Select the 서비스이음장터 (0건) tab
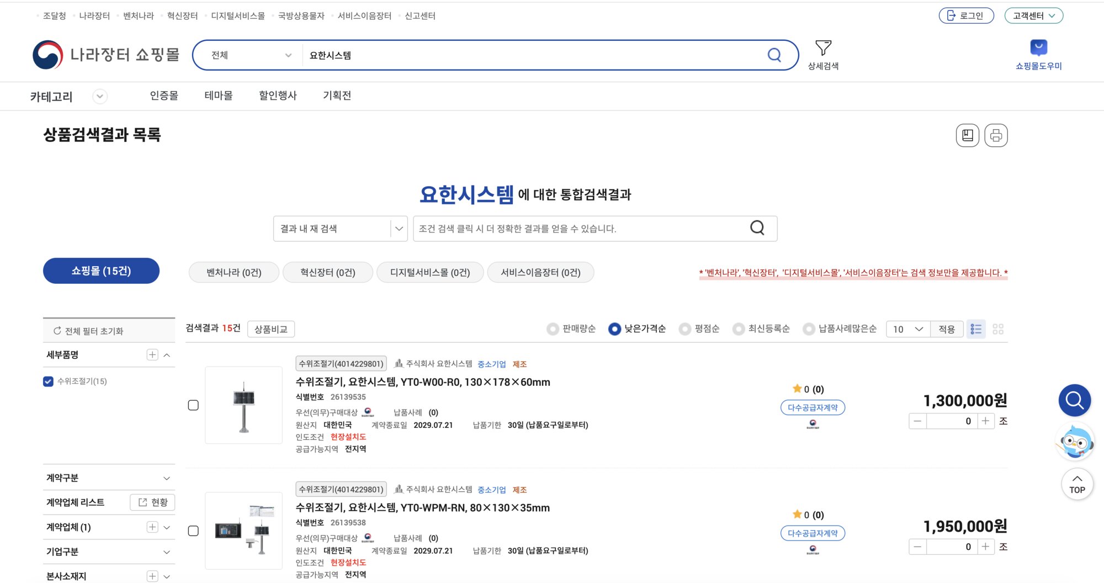Image resolution: width=1104 pixels, height=583 pixels. [540, 272]
